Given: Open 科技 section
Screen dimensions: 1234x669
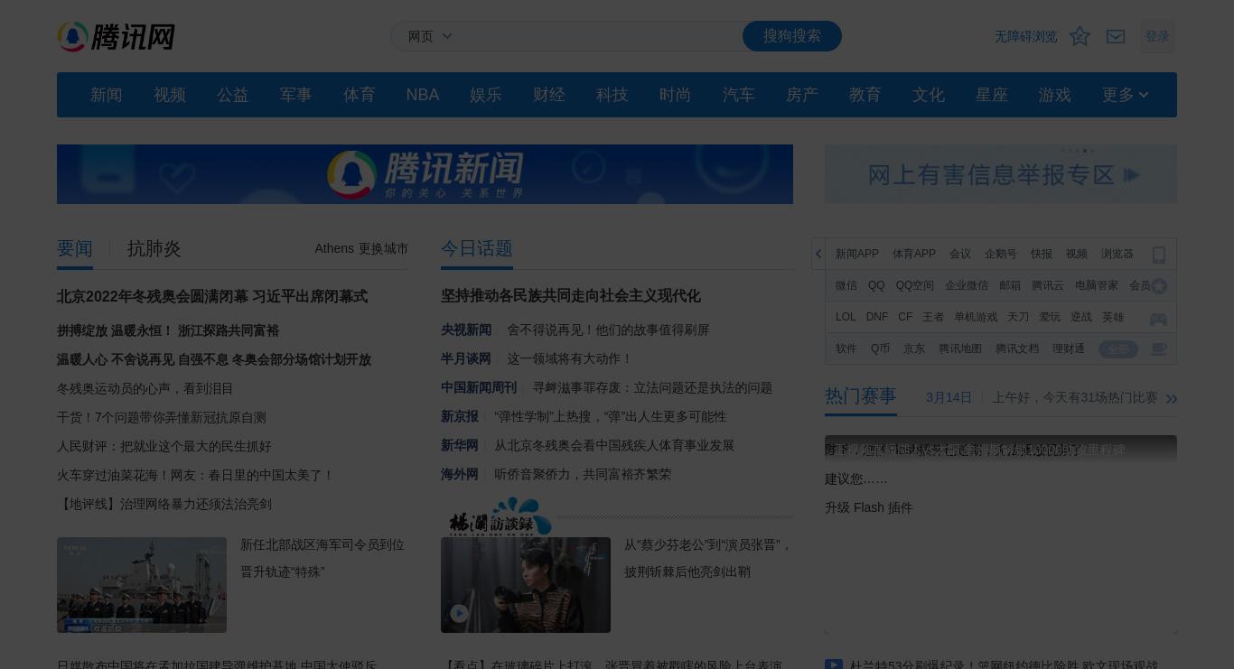Looking at the screenshot, I should pyautogui.click(x=612, y=95).
